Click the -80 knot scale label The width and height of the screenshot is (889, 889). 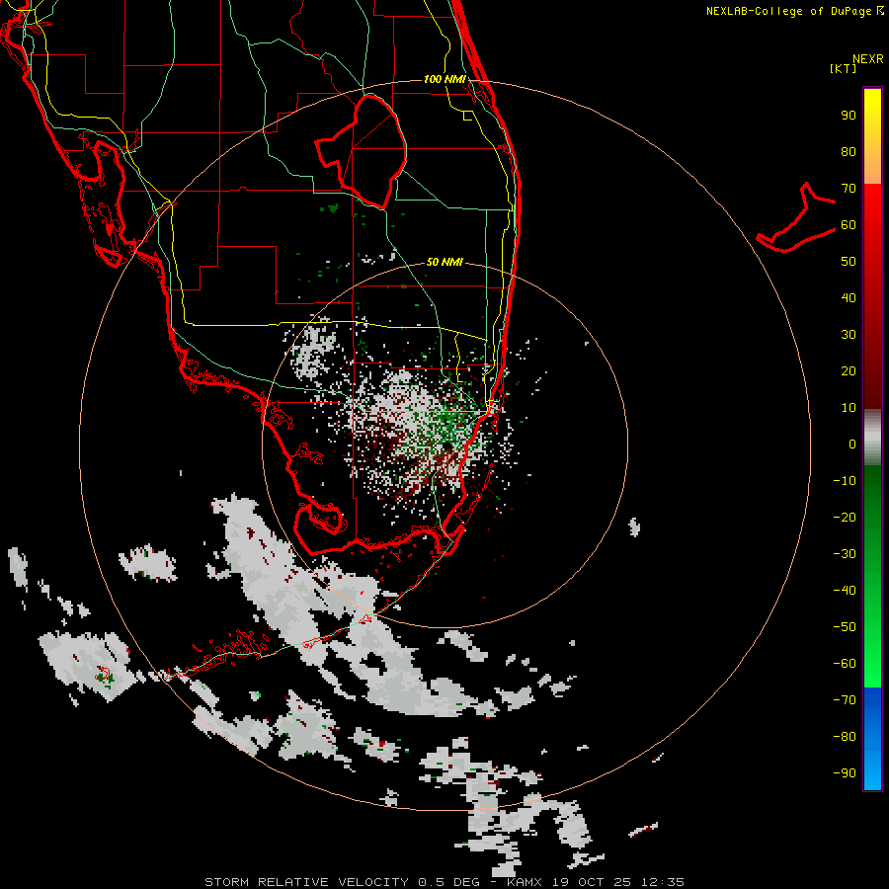click(x=845, y=737)
